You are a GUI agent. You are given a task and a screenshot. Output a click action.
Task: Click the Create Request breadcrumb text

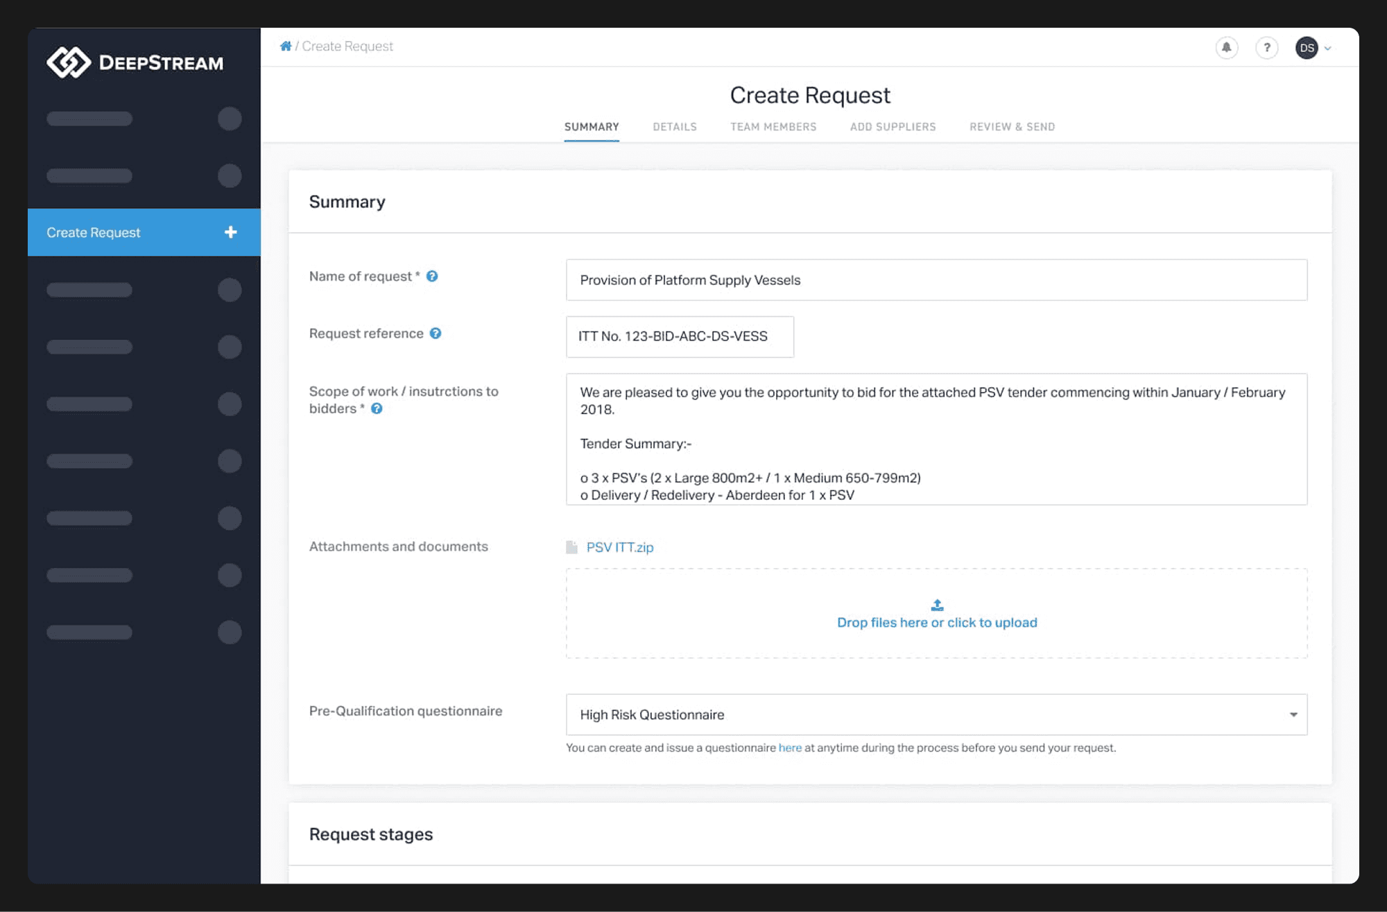click(x=347, y=46)
